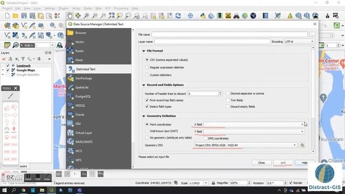Toggle First record has field names
The image size is (345, 194).
point(147,100)
